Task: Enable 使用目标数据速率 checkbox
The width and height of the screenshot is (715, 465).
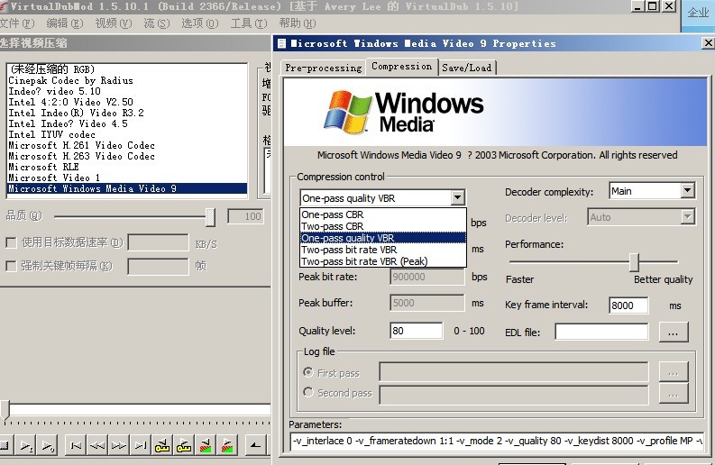Action: click(x=11, y=242)
